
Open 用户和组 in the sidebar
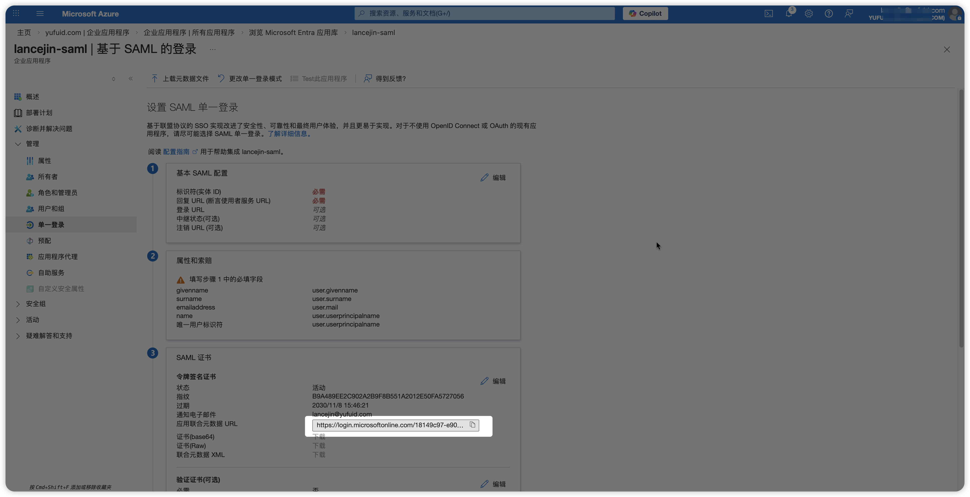click(x=51, y=209)
